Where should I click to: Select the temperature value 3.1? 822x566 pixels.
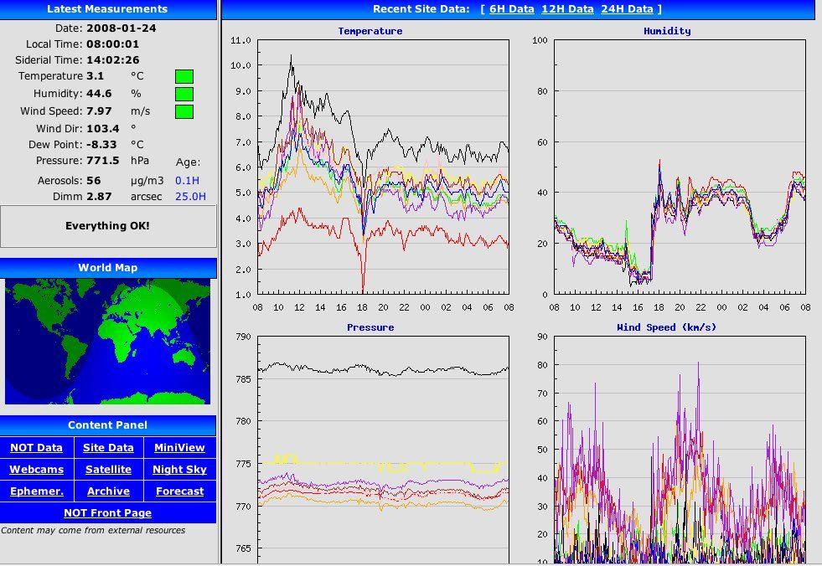[x=95, y=76]
